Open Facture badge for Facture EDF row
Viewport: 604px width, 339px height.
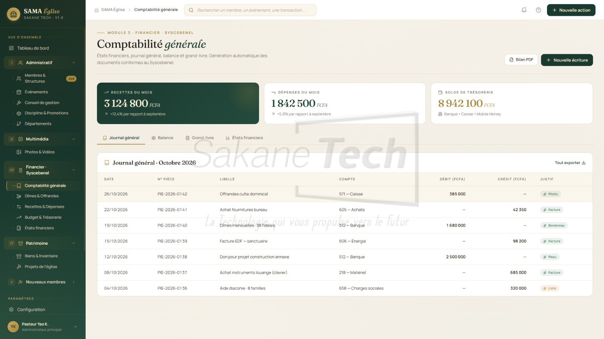click(552, 241)
